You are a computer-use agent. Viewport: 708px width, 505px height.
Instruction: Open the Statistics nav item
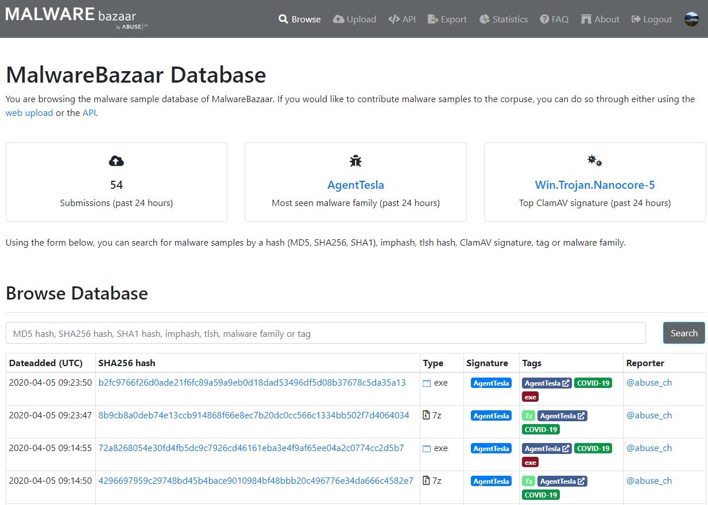(x=504, y=19)
